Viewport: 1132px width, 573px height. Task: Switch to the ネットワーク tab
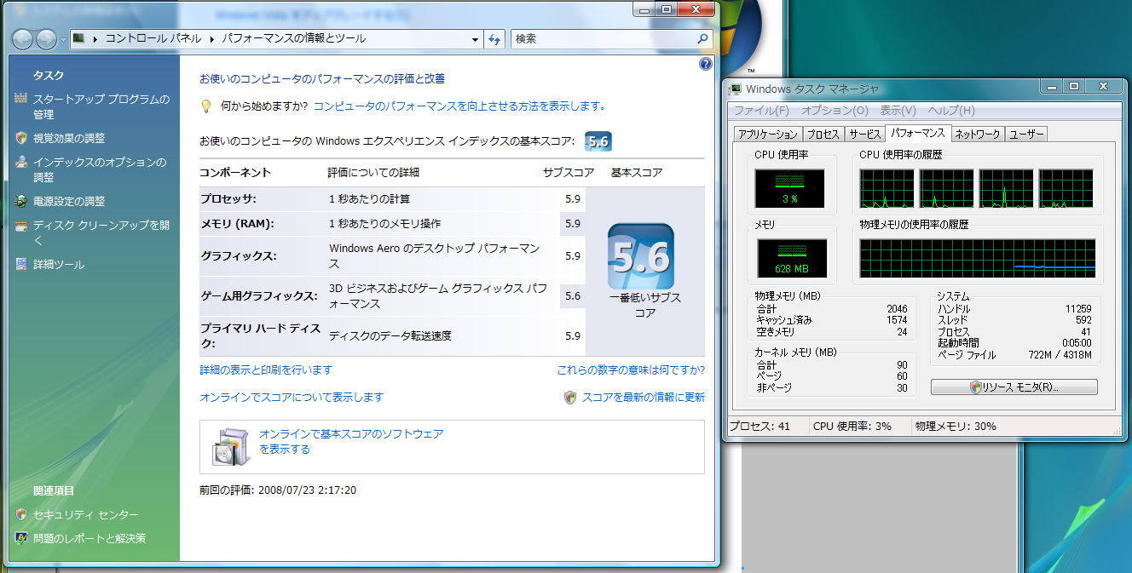pyautogui.click(x=978, y=135)
